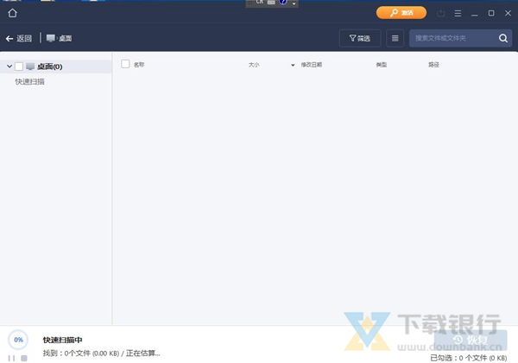
Task: Click the 返回 back arrow button
Action: click(x=19, y=38)
